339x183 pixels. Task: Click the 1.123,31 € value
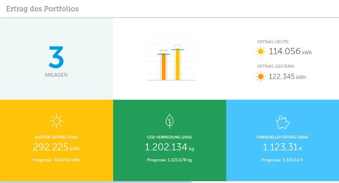283,147
